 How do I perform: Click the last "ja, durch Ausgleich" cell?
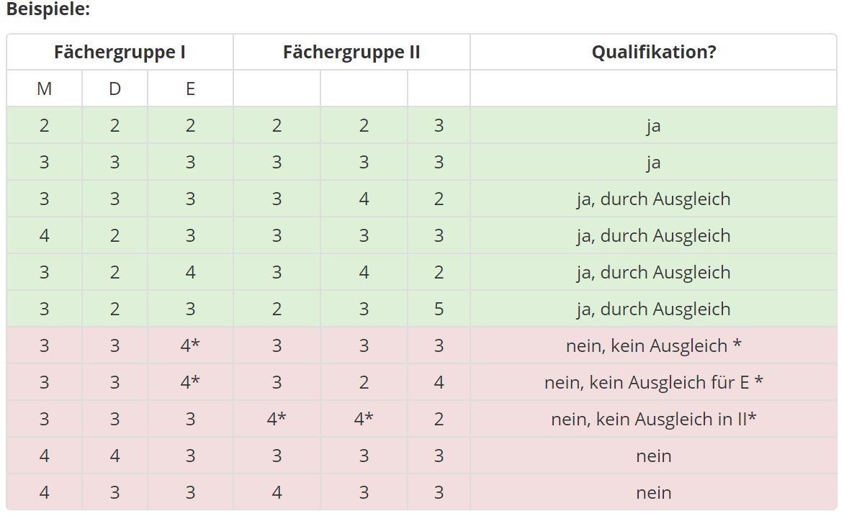click(653, 309)
